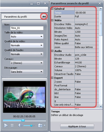Play the video preview
The height and width of the screenshot is (132, 104).
pyautogui.click(x=6, y=125)
